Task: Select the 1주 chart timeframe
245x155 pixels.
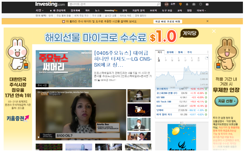Action: click(x=166, y=59)
